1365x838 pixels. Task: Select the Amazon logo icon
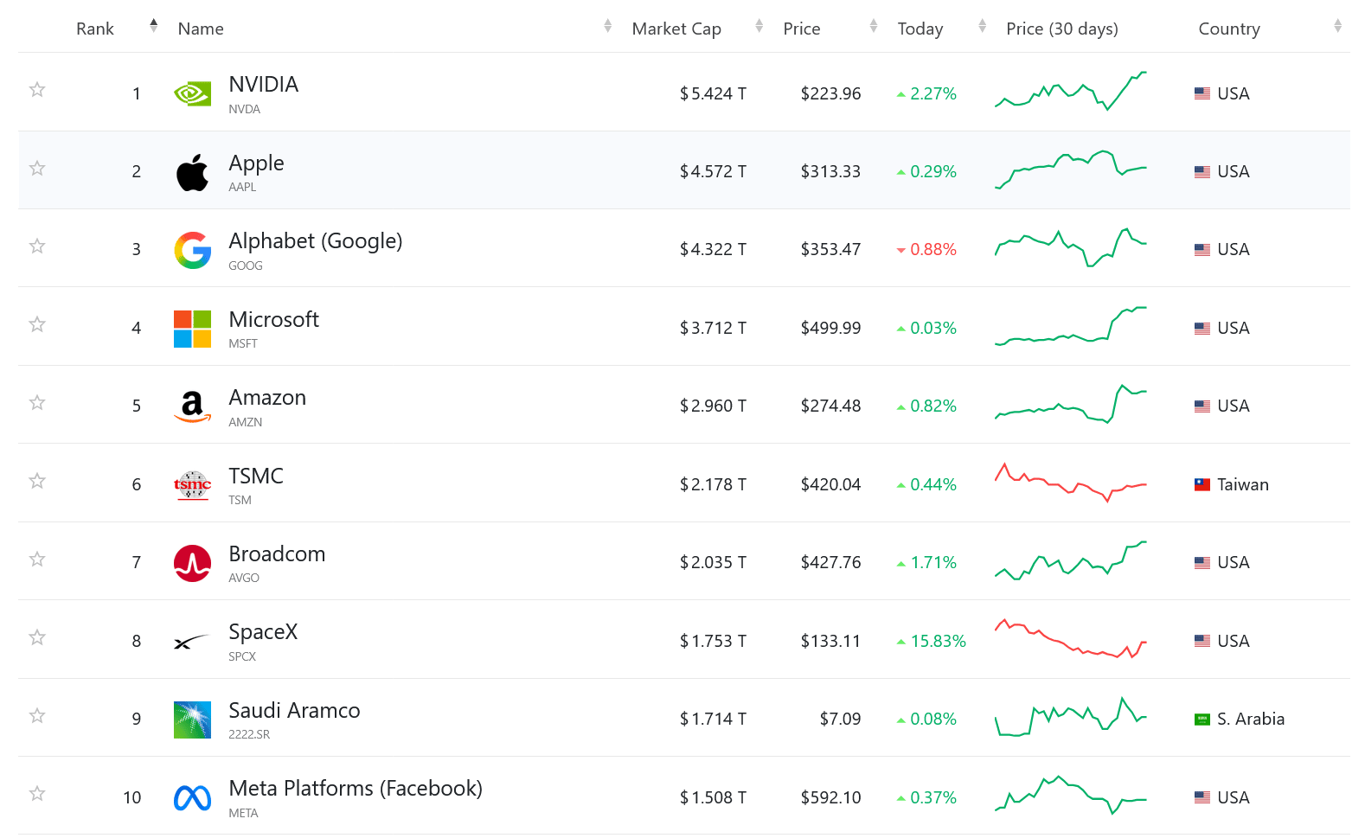coord(192,406)
